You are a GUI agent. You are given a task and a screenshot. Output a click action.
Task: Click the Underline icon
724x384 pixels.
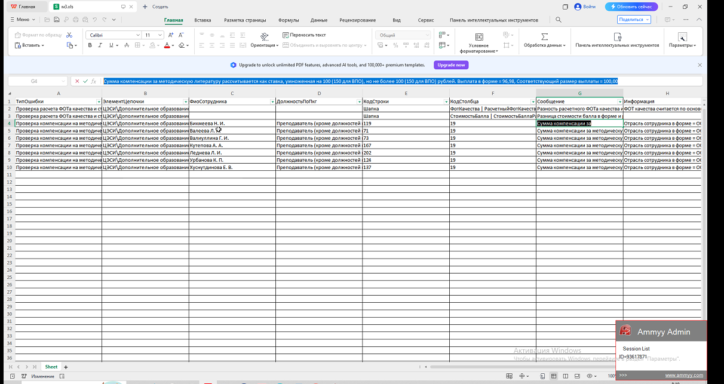111,45
